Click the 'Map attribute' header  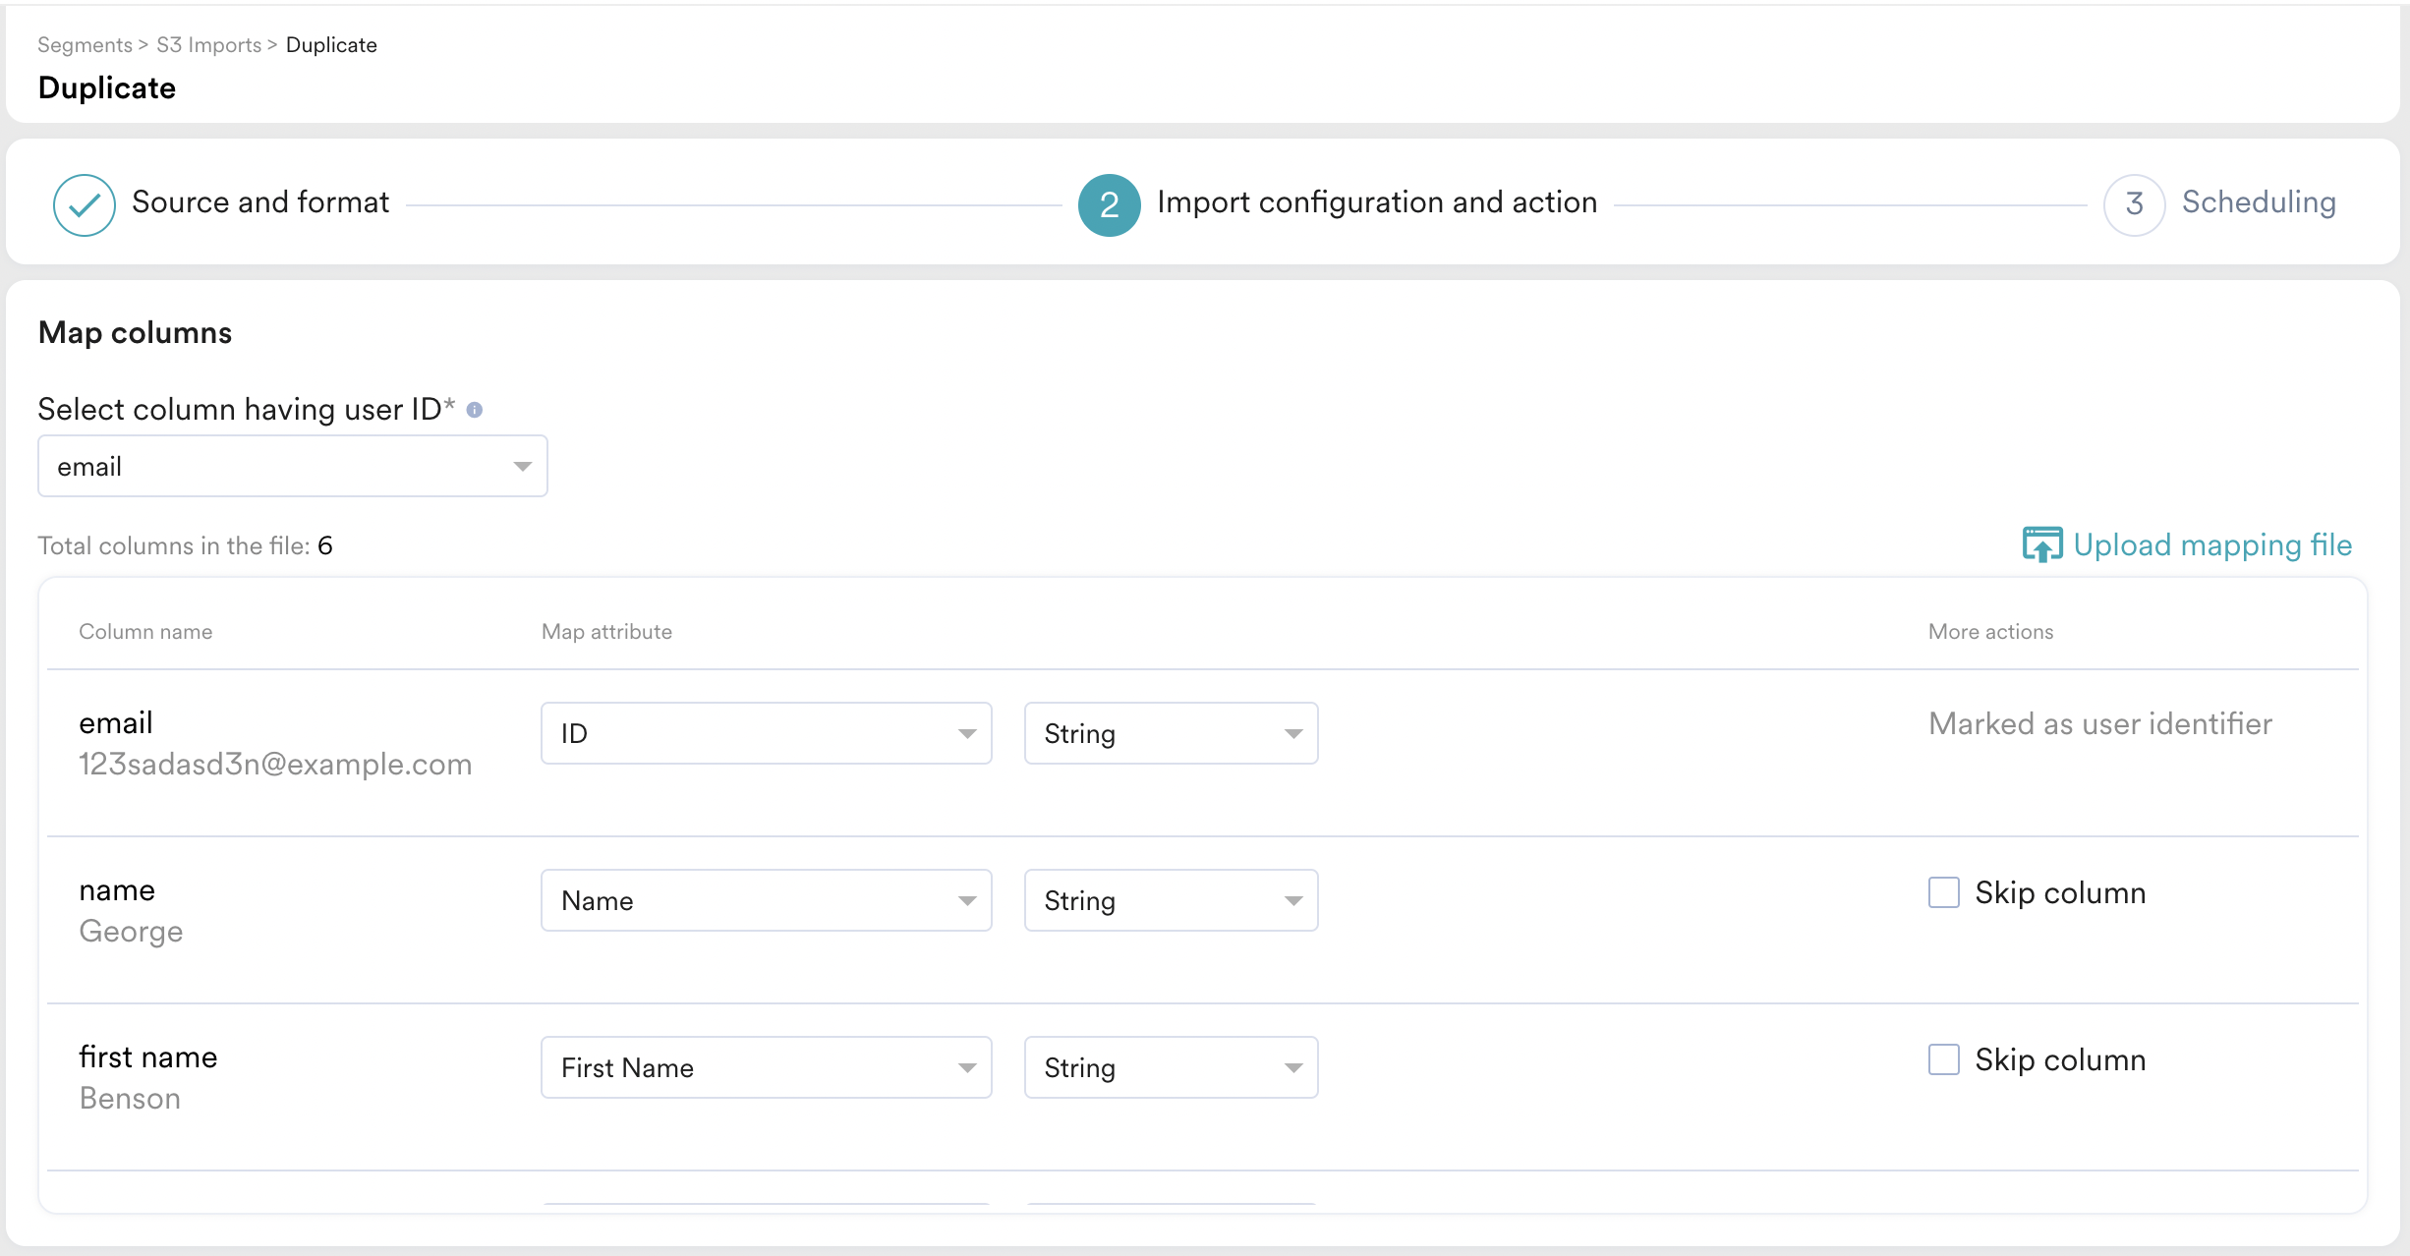pyautogui.click(x=606, y=632)
